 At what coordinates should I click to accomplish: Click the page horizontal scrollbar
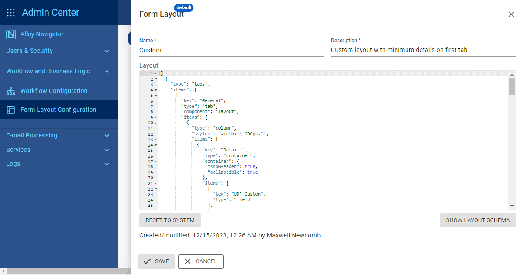click(x=68, y=272)
